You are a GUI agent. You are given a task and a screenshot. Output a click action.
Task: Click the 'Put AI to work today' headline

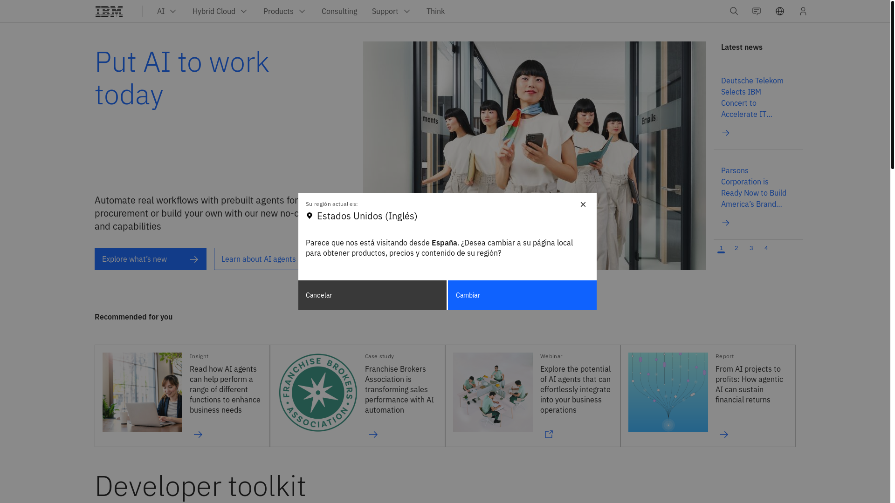182,78
